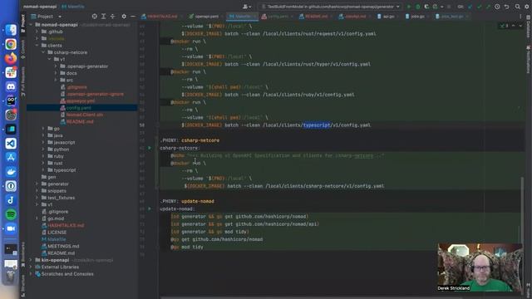Open Slack from the Dock
This screenshot has height=299, width=532.
coord(11,72)
